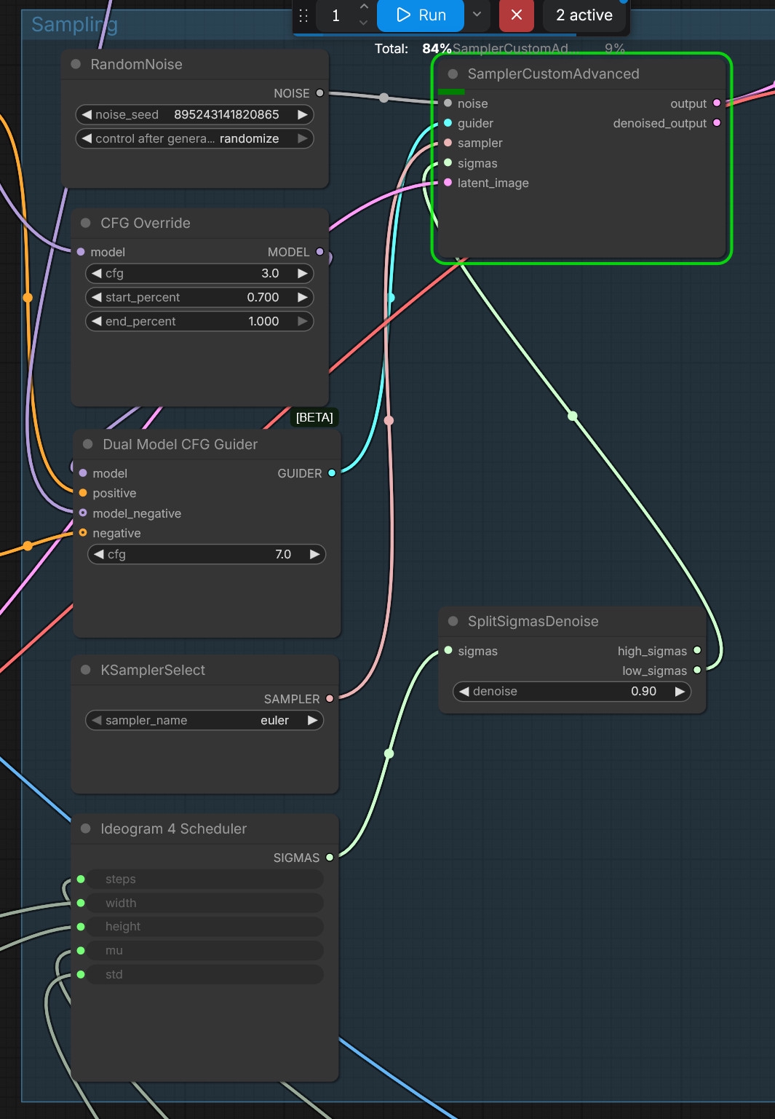
Task: Click the std input socket on scheduler
Action: pyautogui.click(x=81, y=974)
